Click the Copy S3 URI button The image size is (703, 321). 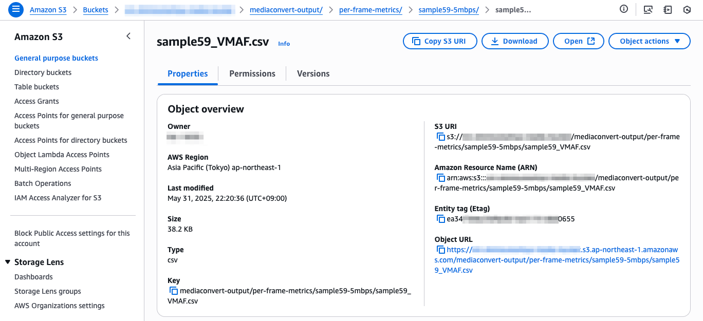click(440, 41)
